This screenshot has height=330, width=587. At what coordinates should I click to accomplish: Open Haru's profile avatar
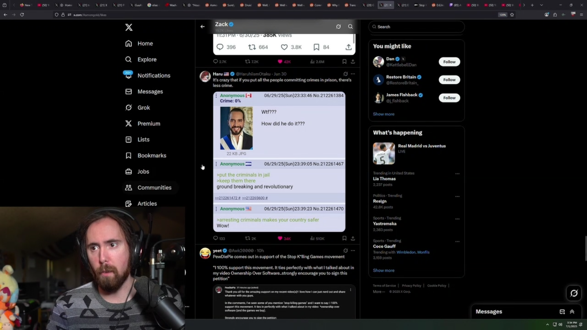coord(205,77)
